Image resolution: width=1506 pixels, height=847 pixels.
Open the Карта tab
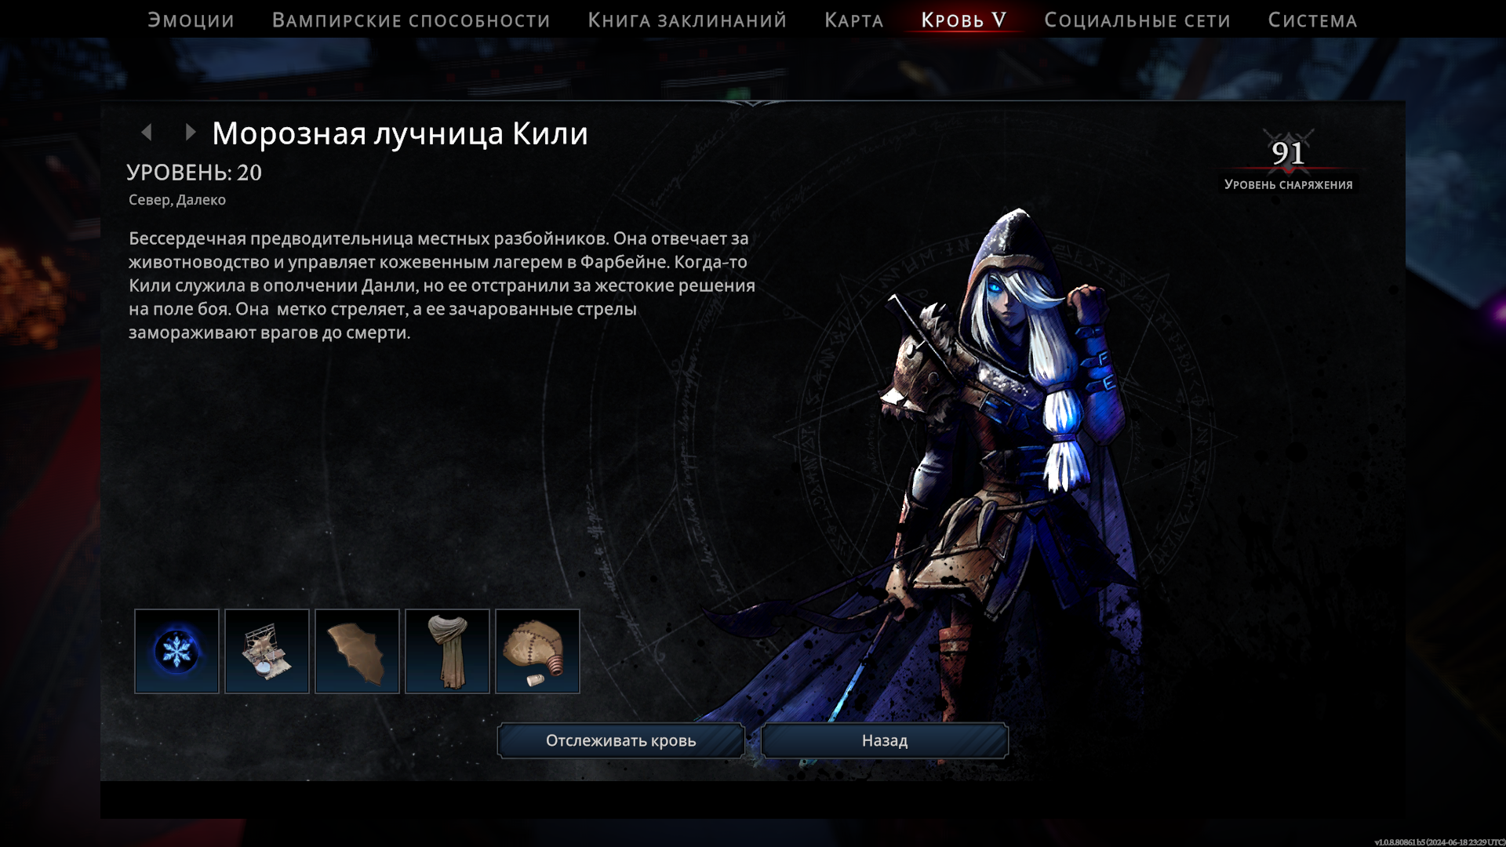pos(853,20)
